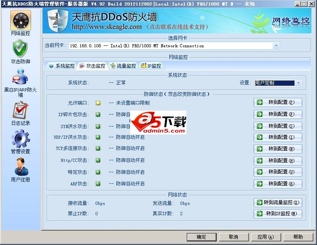Click the green SYN洪水攻击 status indicator
317x245 pixels.
point(98,126)
